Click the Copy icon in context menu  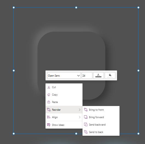[x=49, y=95]
